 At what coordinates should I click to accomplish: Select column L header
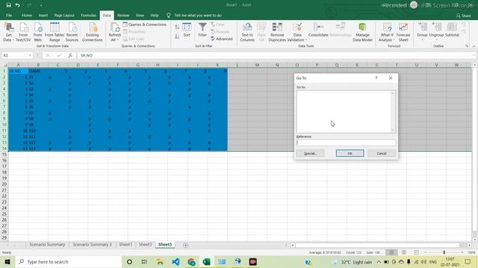[238, 65]
